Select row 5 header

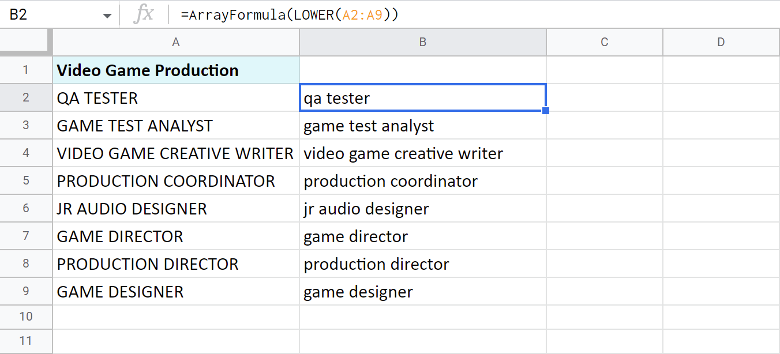pyautogui.click(x=26, y=180)
